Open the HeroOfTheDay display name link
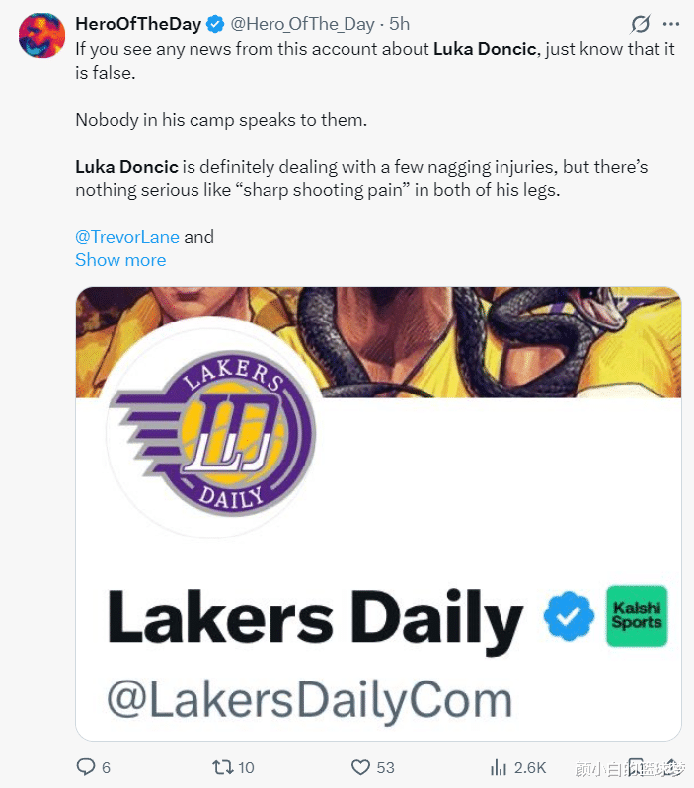The width and height of the screenshot is (694, 788). (x=137, y=24)
